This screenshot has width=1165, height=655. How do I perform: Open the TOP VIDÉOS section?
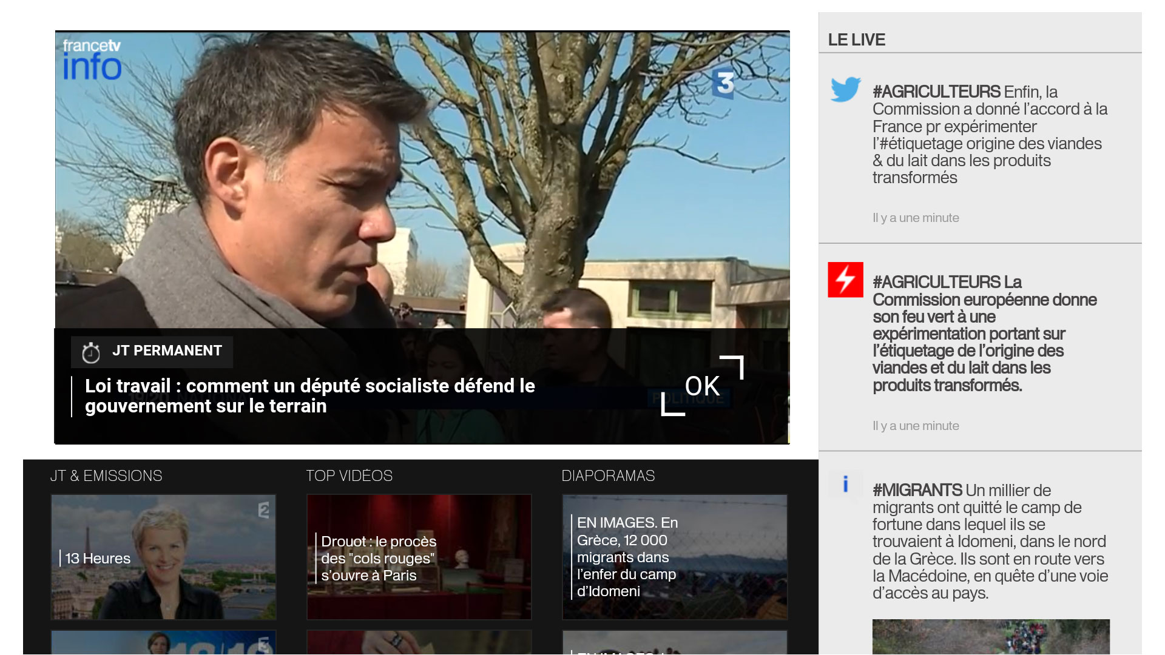click(x=349, y=476)
